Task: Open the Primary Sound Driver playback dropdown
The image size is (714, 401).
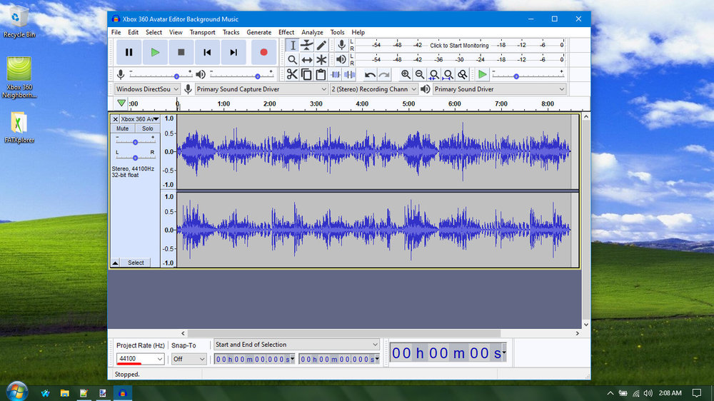Action: (499, 89)
